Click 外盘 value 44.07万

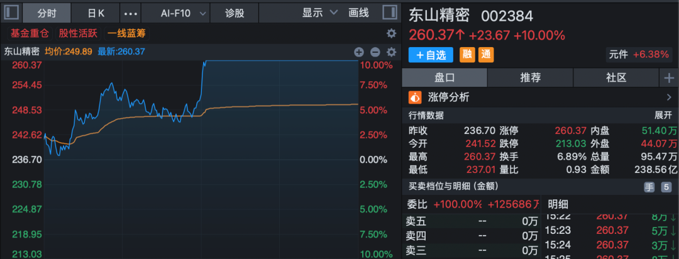coord(660,143)
